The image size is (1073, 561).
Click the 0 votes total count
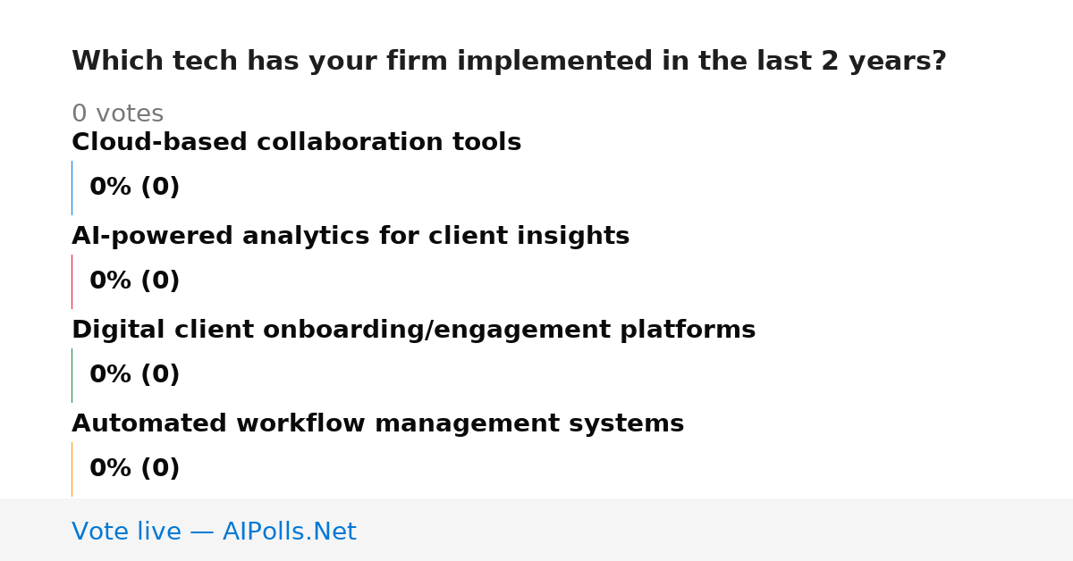117,114
